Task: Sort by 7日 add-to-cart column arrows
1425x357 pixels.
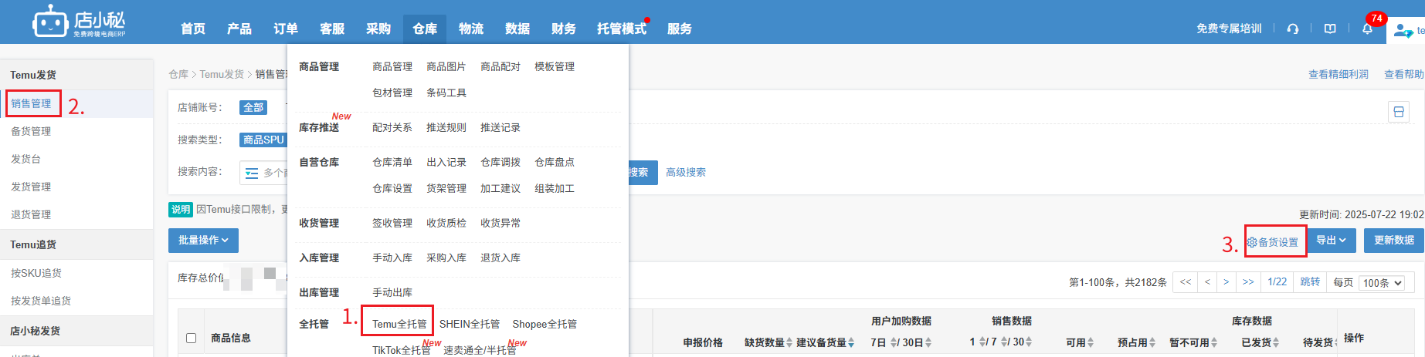Action: coord(894,342)
